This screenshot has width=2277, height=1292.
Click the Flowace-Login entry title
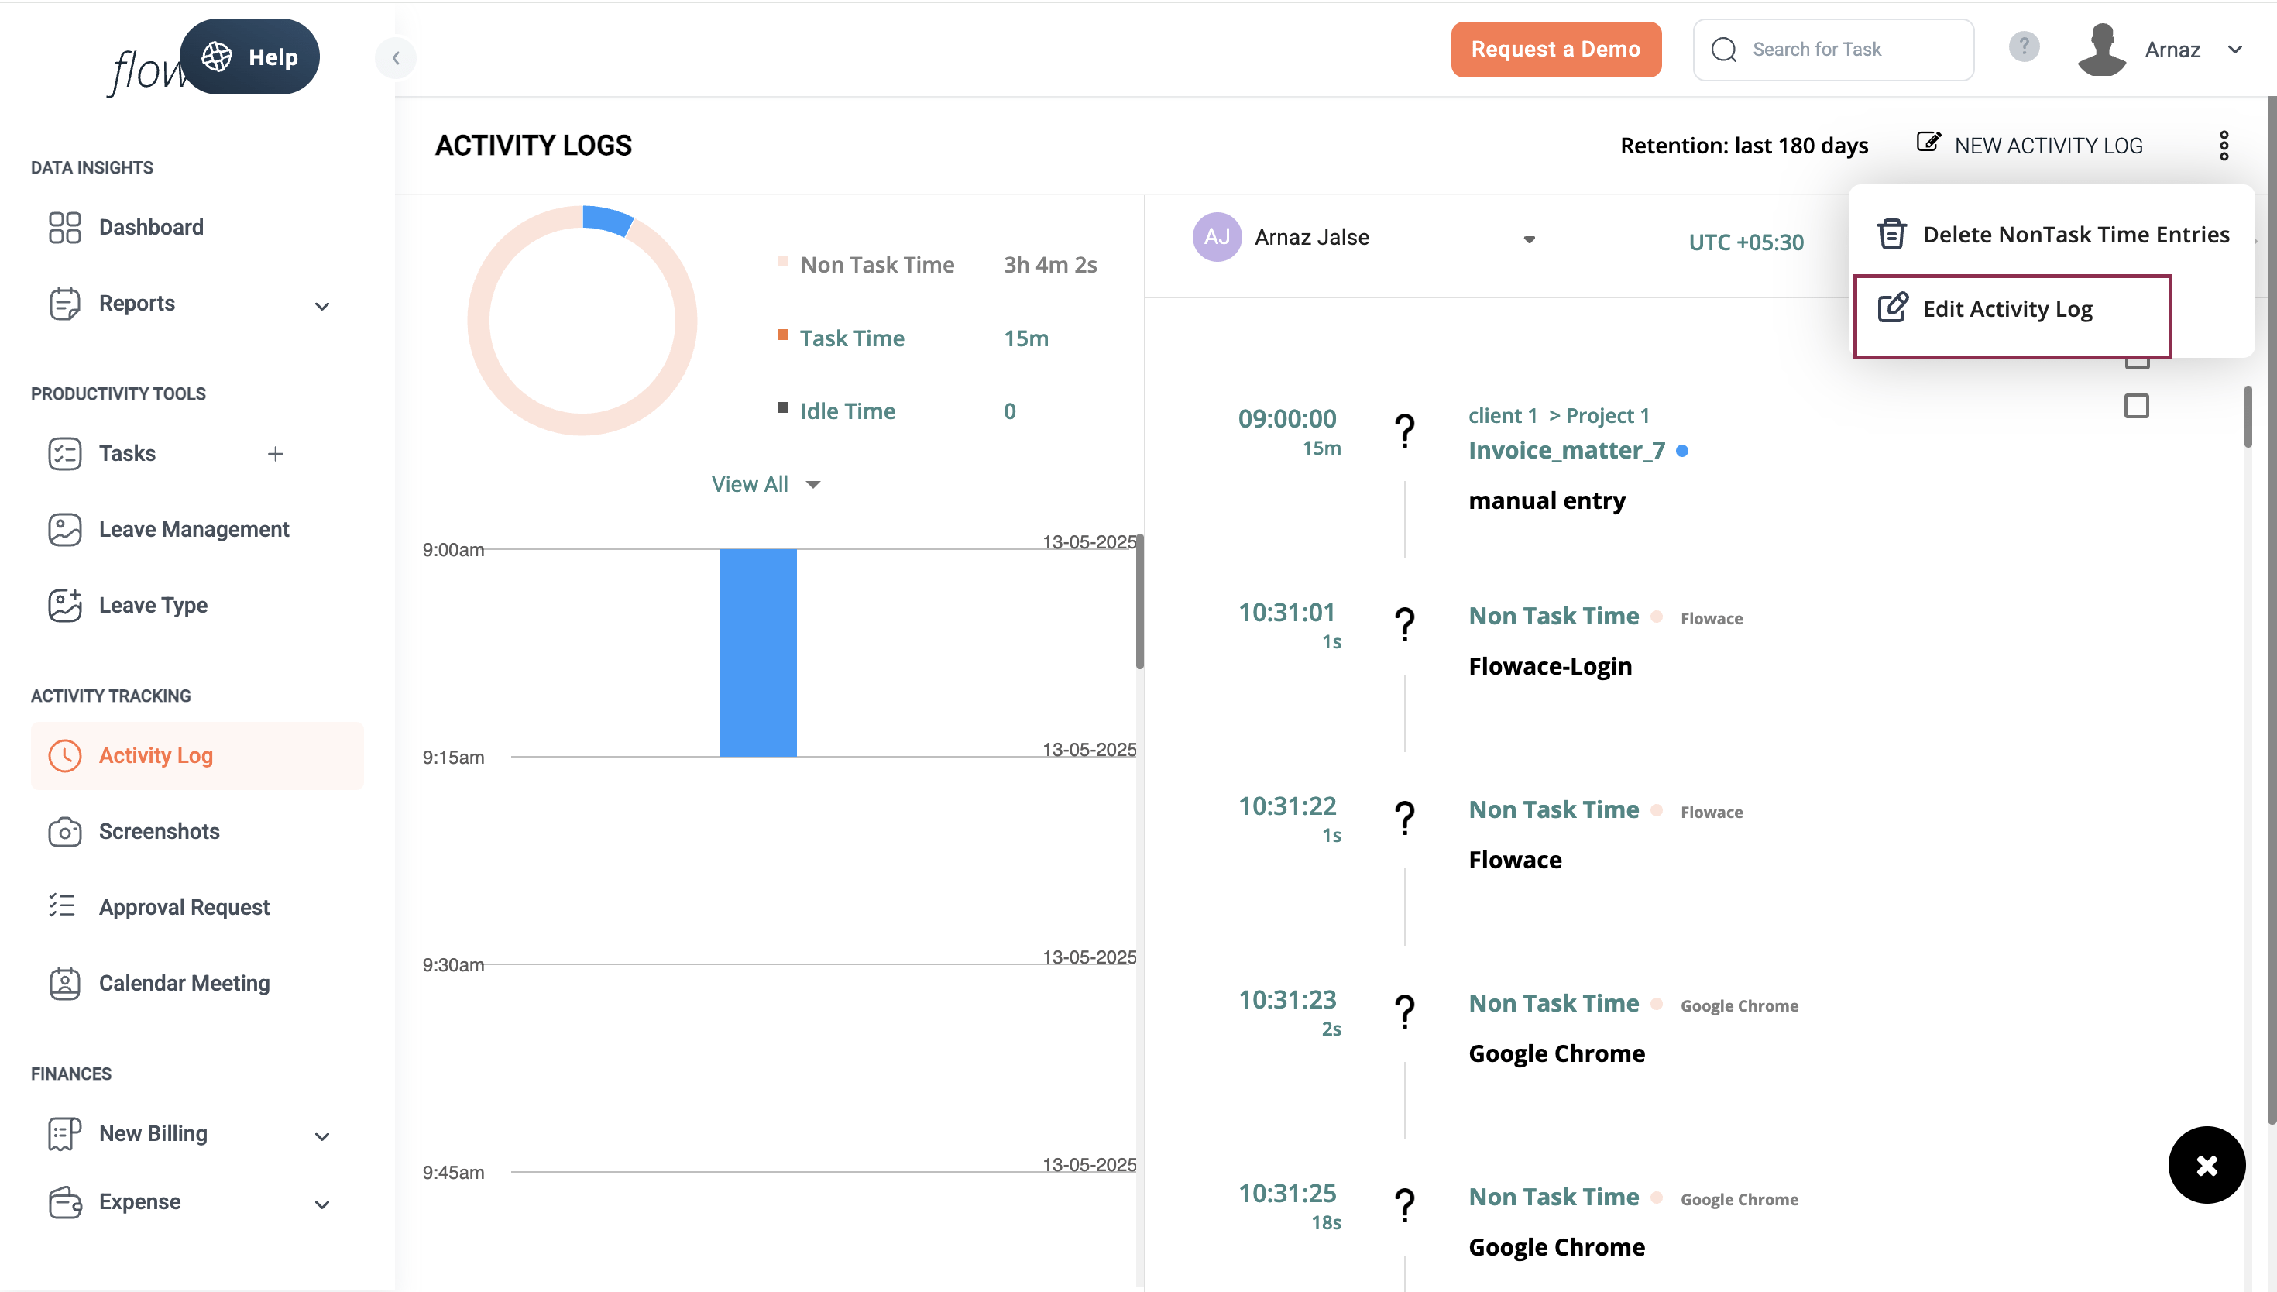1550,666
